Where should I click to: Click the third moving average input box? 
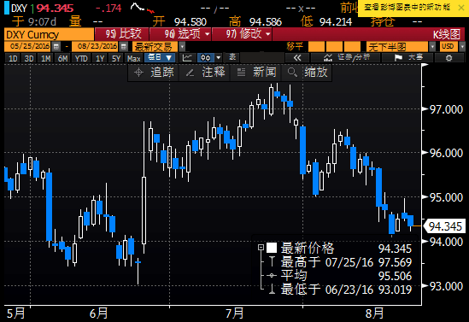352,47
